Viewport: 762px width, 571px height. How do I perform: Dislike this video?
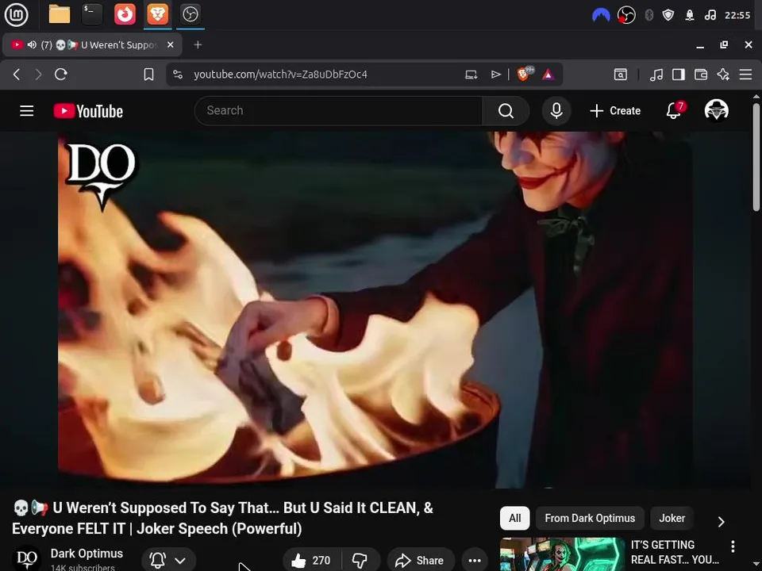(360, 561)
